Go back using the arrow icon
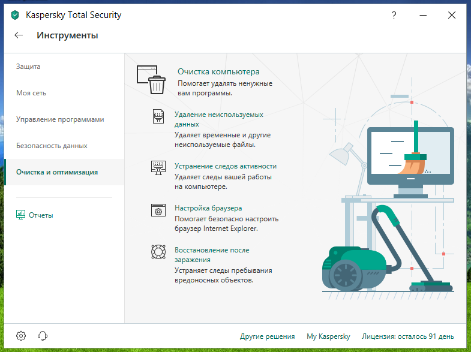Screen dimensions: 471x352 (19, 35)
